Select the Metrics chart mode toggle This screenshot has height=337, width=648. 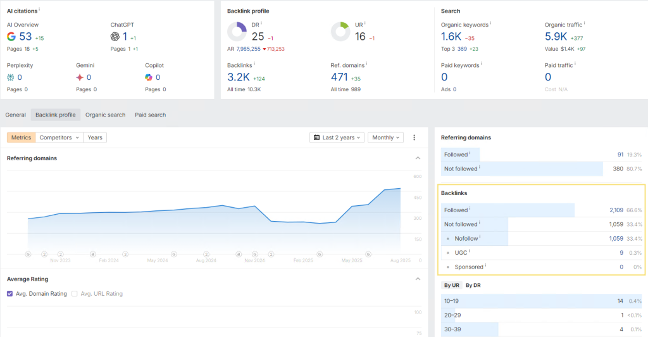[21, 137]
